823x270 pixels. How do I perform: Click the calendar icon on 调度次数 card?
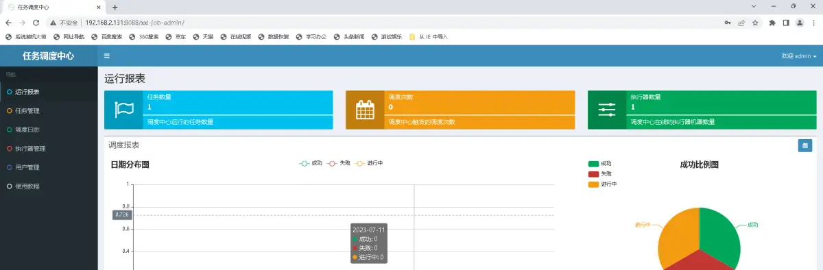click(365, 110)
